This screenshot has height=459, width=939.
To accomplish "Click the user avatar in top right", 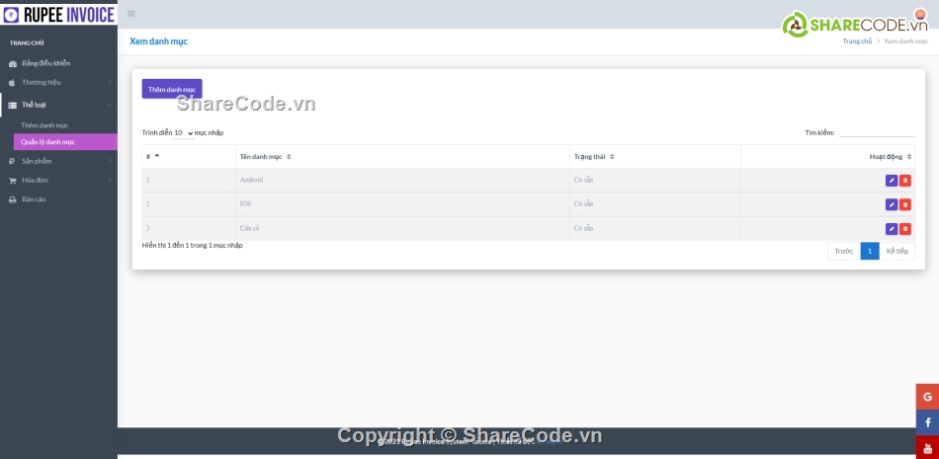I will pyautogui.click(x=920, y=15).
